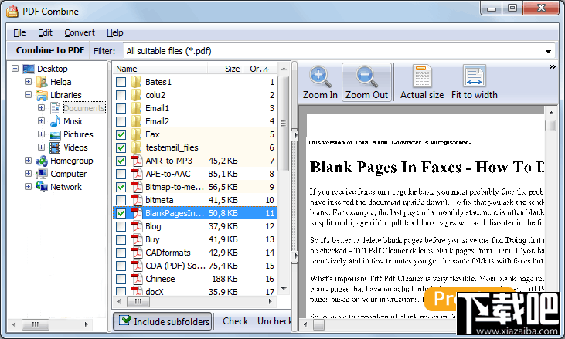Click the Homegroup icon in tree
The image size is (565, 339).
(42, 161)
